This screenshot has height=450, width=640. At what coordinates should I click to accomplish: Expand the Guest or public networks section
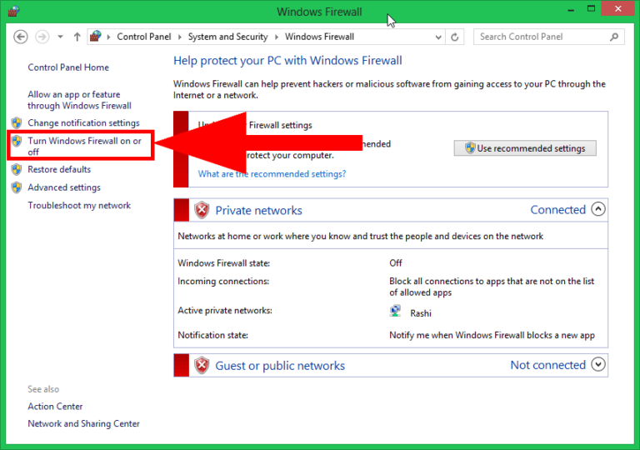click(597, 365)
